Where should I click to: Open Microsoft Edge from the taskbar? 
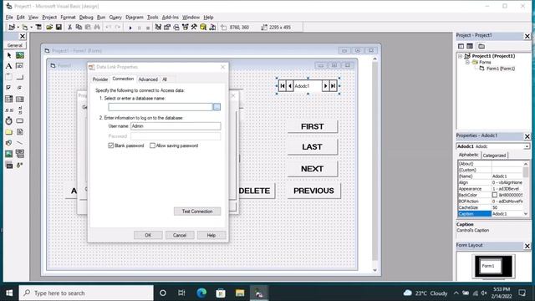[201, 293]
